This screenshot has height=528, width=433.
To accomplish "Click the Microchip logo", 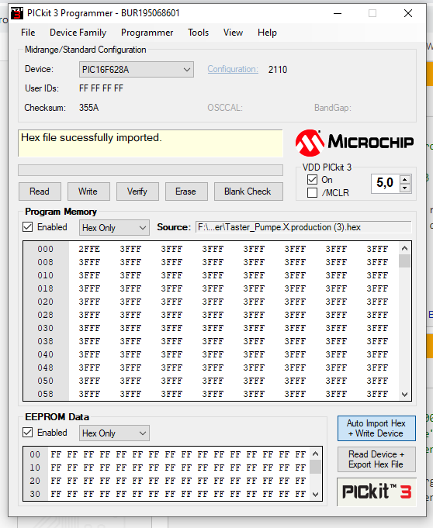I will pyautogui.click(x=355, y=143).
